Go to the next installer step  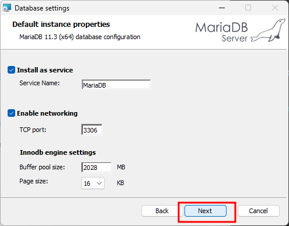coord(206,211)
